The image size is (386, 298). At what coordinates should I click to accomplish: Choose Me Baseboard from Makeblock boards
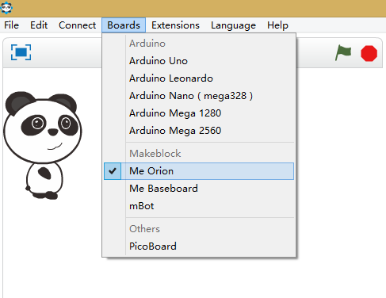199,189
